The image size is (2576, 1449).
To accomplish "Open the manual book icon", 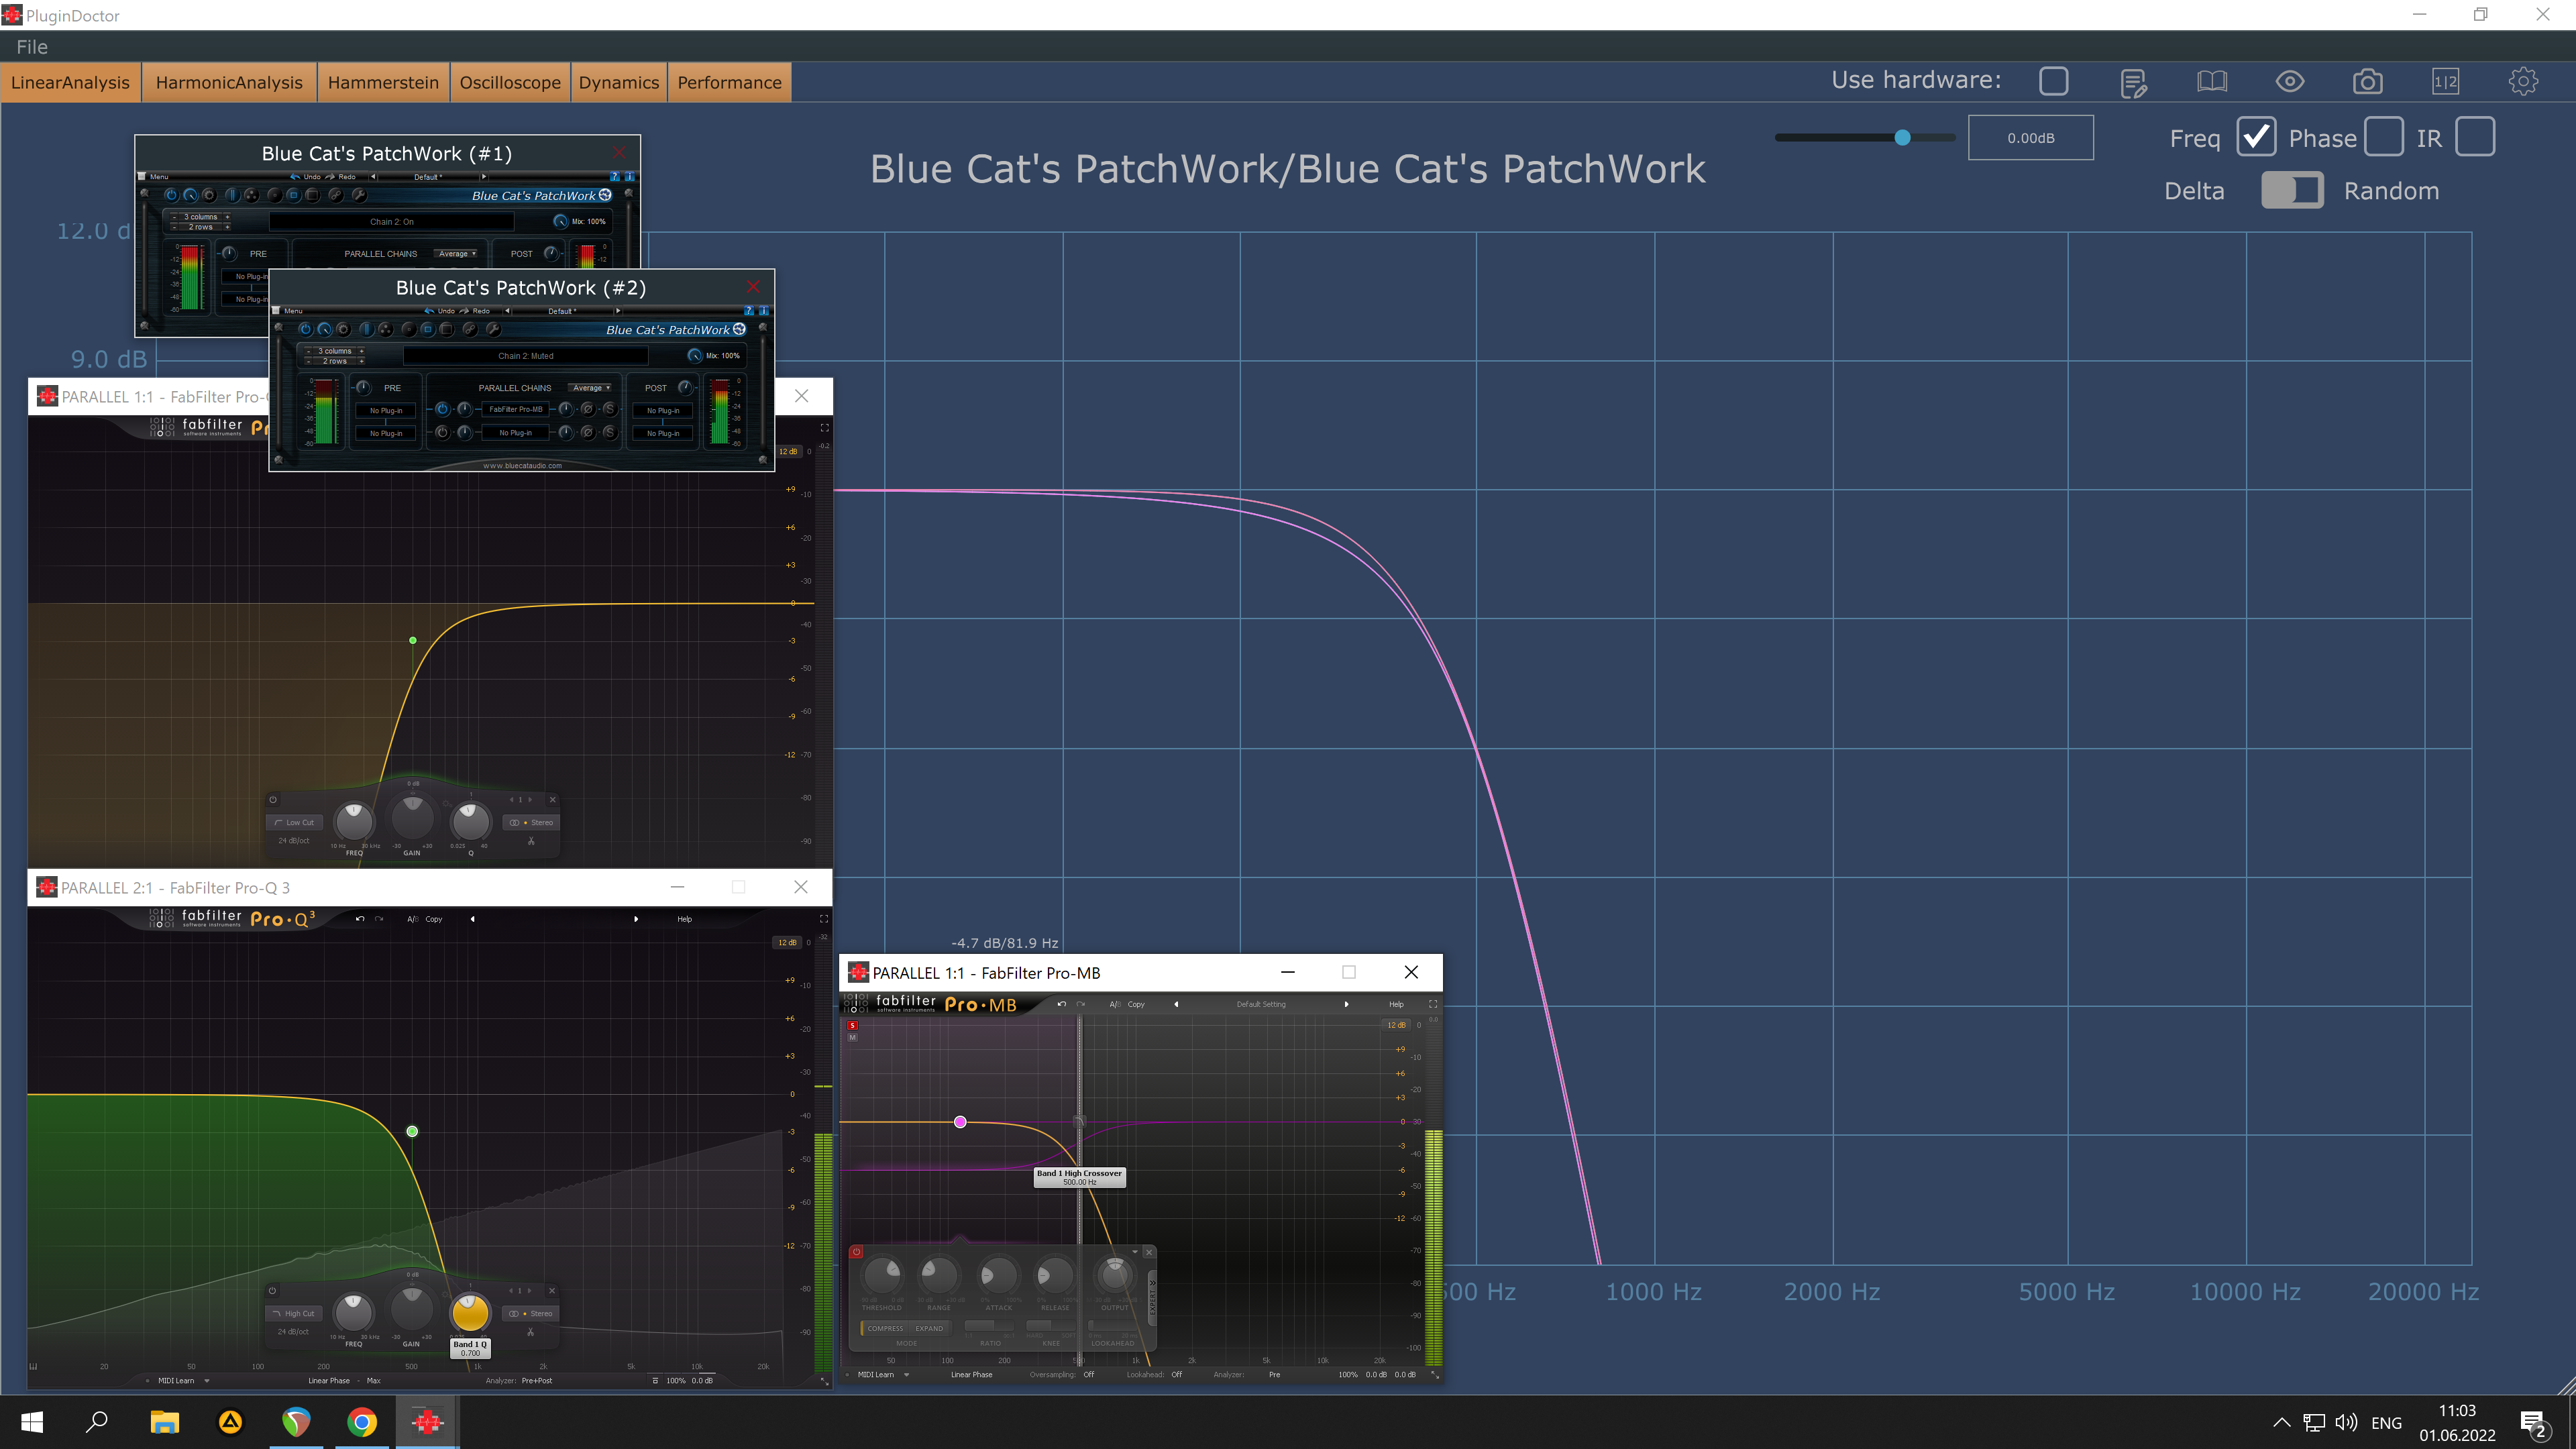I will point(2211,82).
